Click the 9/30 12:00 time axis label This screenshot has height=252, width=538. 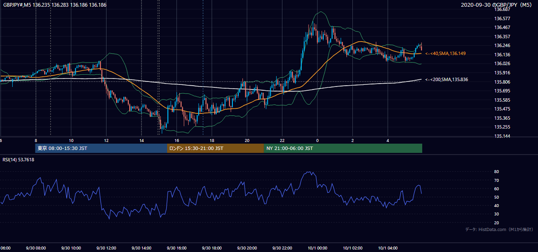tap(106, 248)
